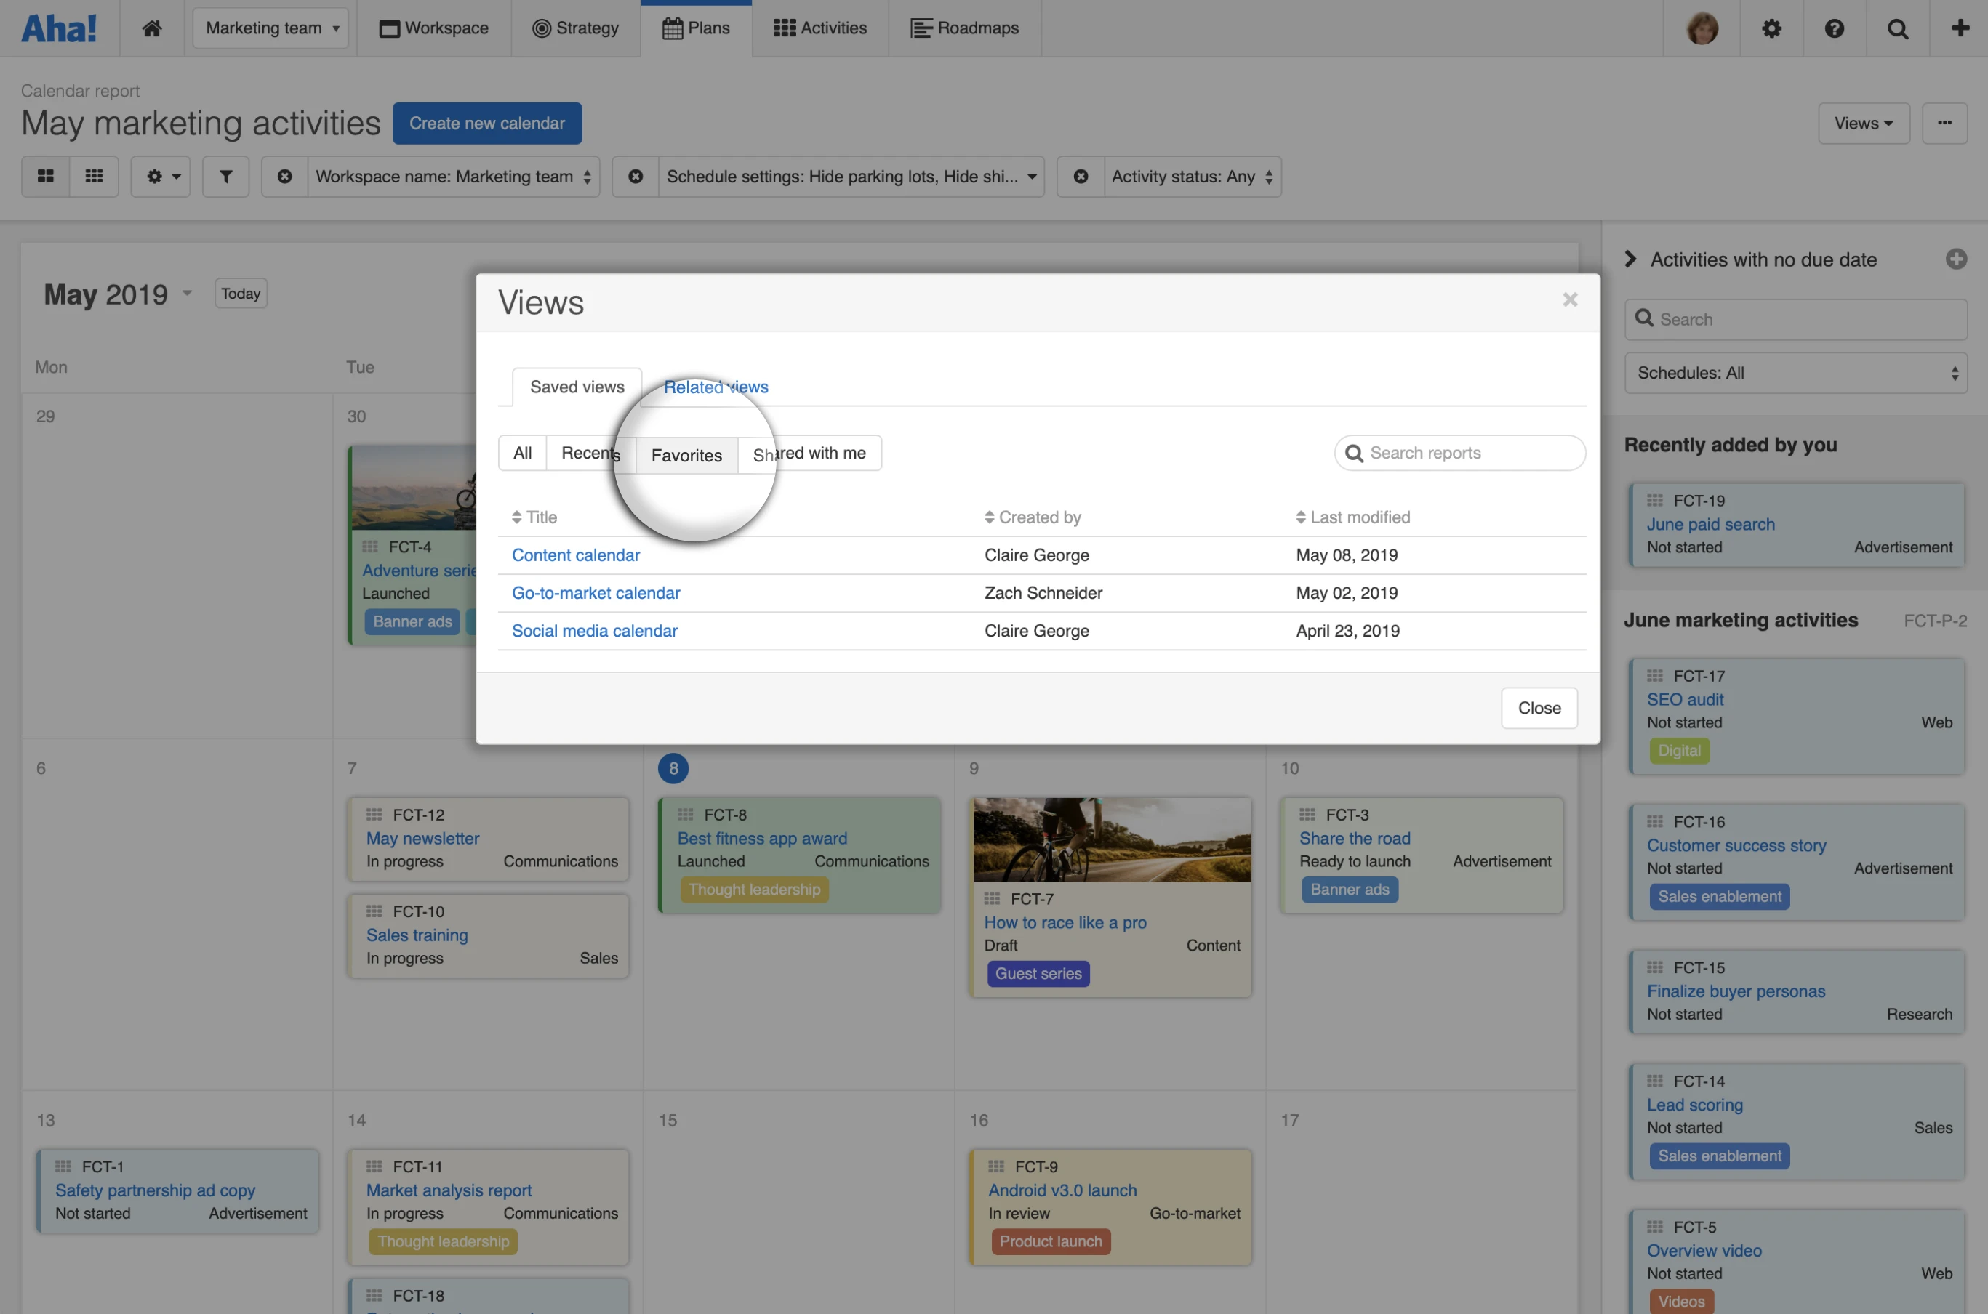1988x1314 pixels.
Task: Expand Activities with no due date section
Action: point(1631,259)
